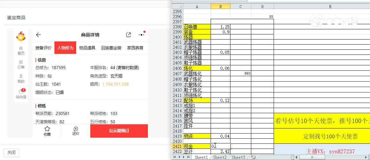Click the select-all corner of the spreadsheet

tap(177, 6)
